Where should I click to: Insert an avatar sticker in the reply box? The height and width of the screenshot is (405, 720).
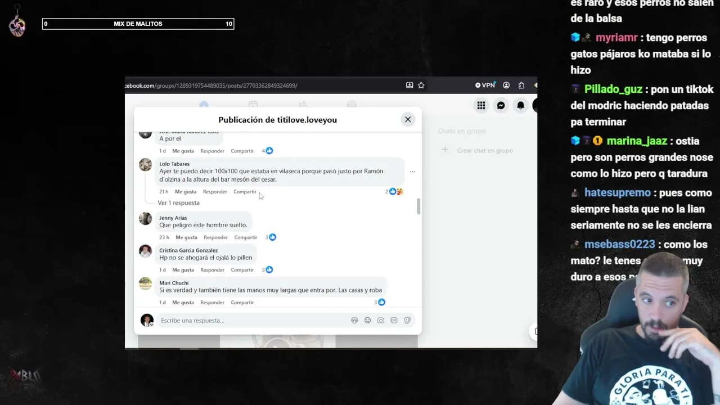point(354,320)
